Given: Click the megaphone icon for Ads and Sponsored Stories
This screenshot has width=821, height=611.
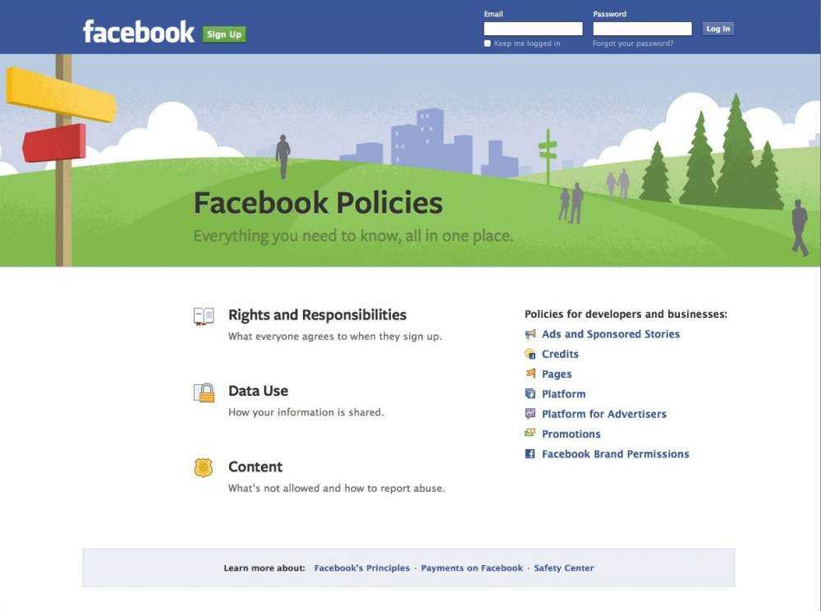Looking at the screenshot, I should [530, 333].
